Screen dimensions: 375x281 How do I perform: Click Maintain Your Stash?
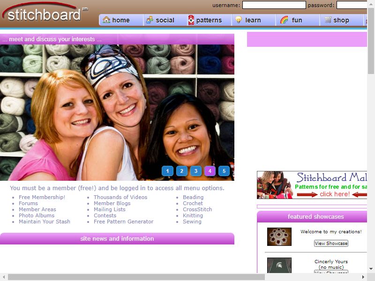[x=45, y=222]
